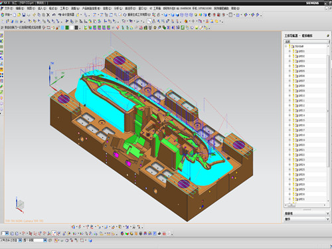The width and height of the screenshot is (332, 249).
Task: Click the green clipboard-style icon in third toolbar
Action: click(183, 28)
